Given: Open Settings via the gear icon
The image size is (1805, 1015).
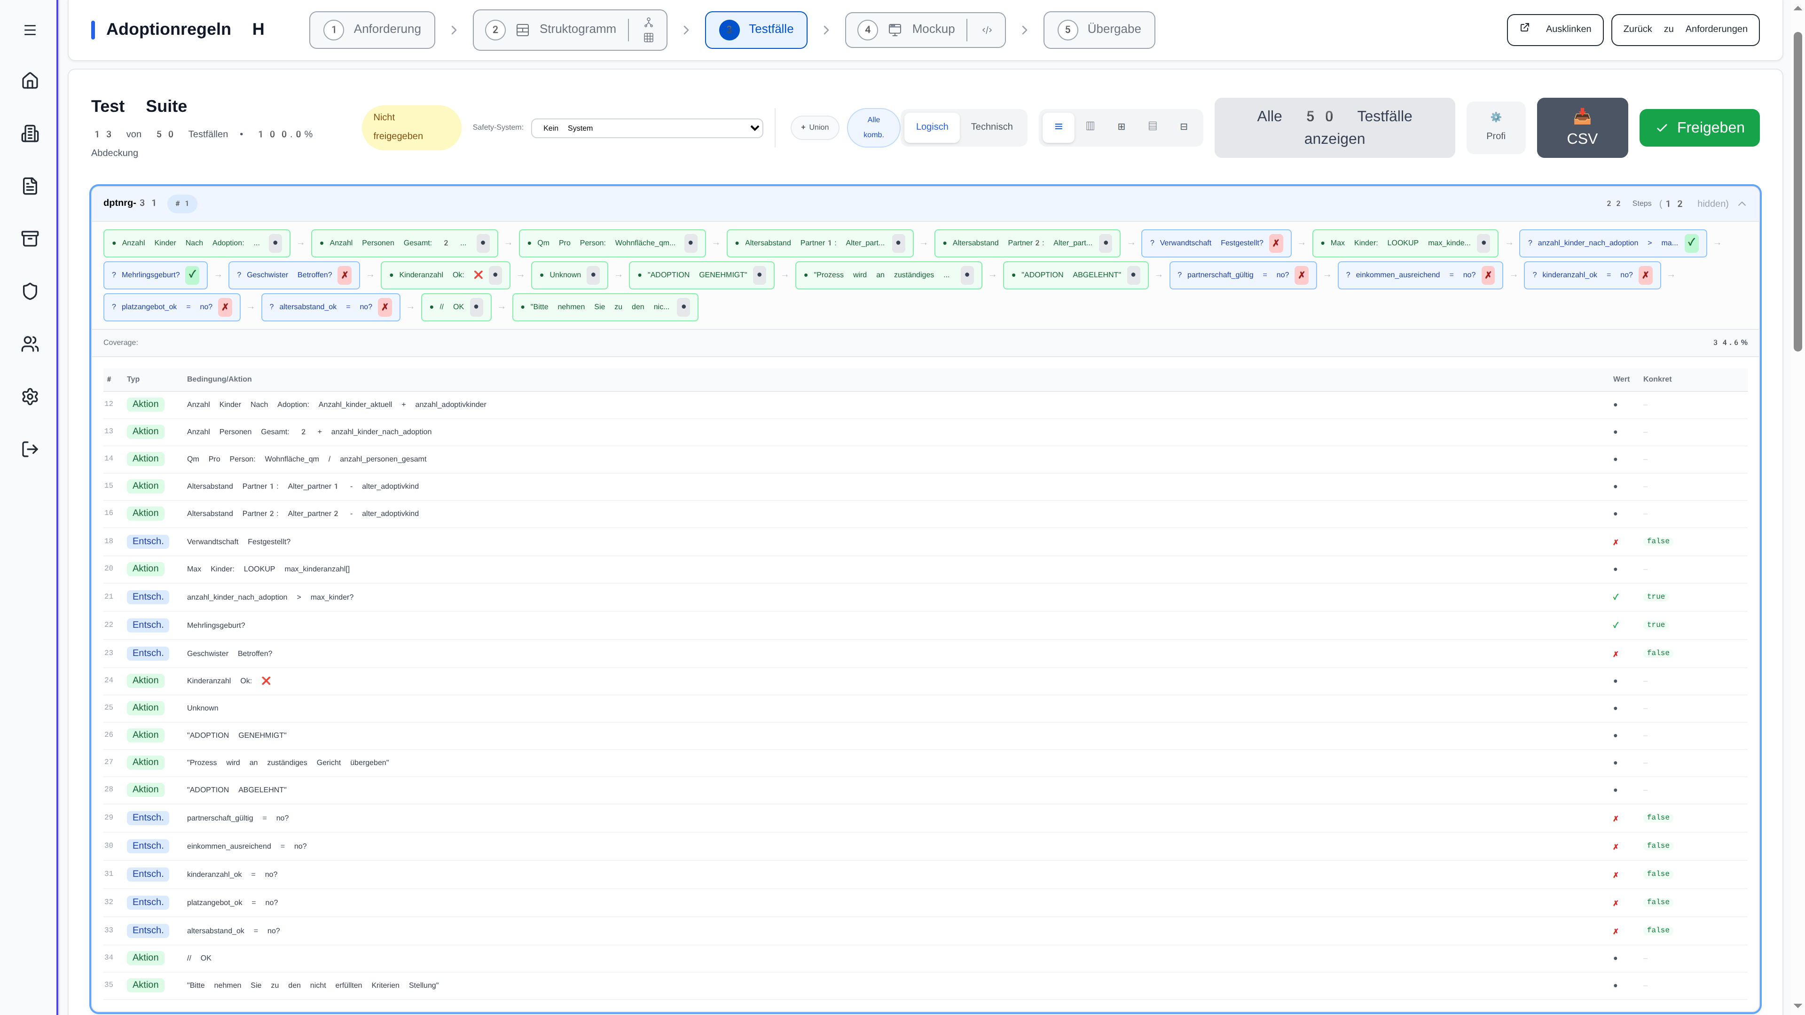Looking at the screenshot, I should click(x=30, y=397).
